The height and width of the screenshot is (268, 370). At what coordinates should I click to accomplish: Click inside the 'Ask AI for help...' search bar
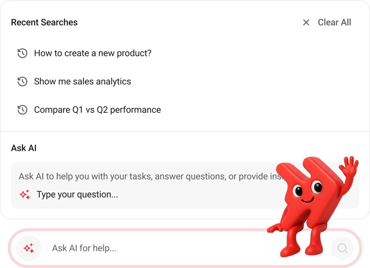tap(138, 248)
